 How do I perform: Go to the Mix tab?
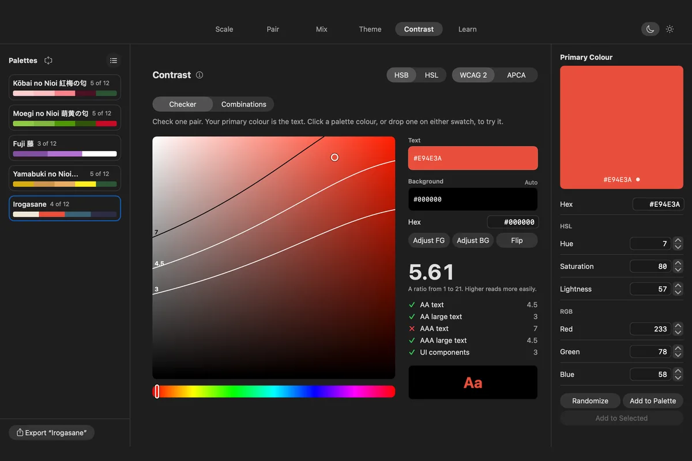[x=322, y=29]
